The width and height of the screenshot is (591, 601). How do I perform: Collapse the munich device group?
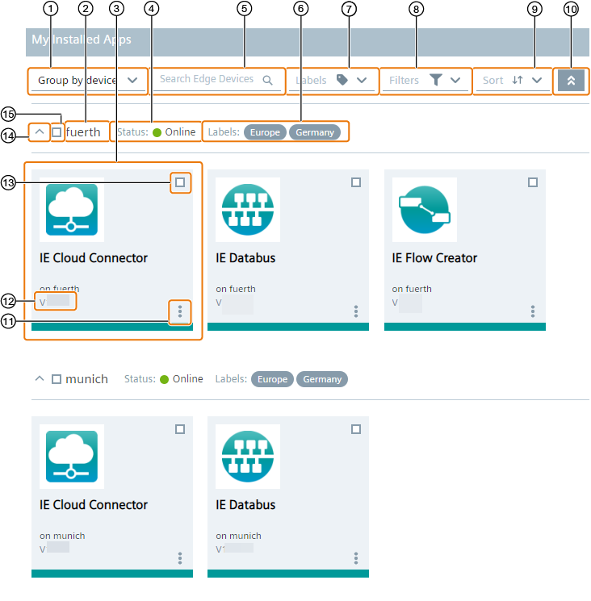(x=40, y=379)
